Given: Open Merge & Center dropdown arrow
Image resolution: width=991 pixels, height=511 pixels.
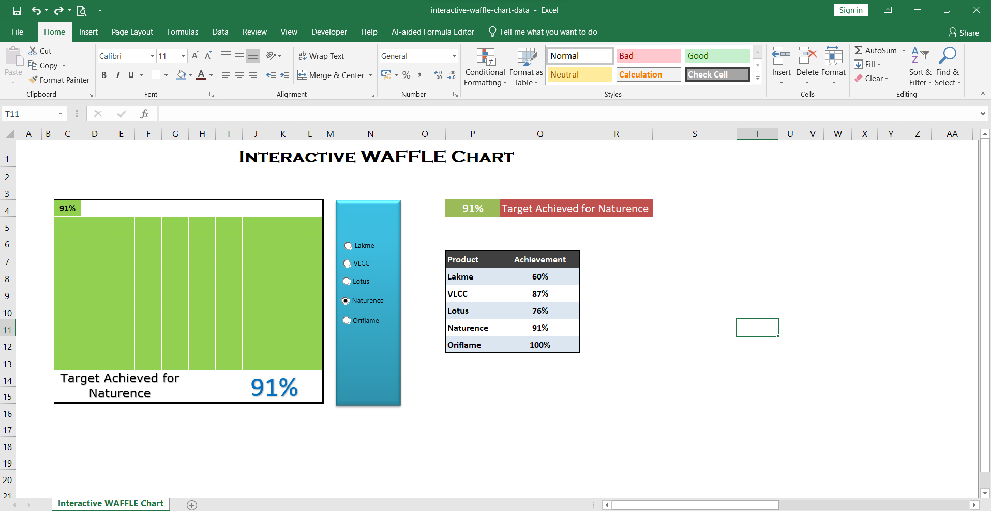Looking at the screenshot, I should (x=371, y=75).
